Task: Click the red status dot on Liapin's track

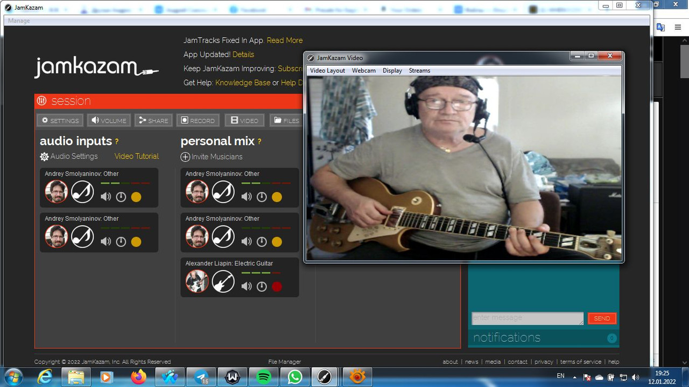Action: coord(277,286)
